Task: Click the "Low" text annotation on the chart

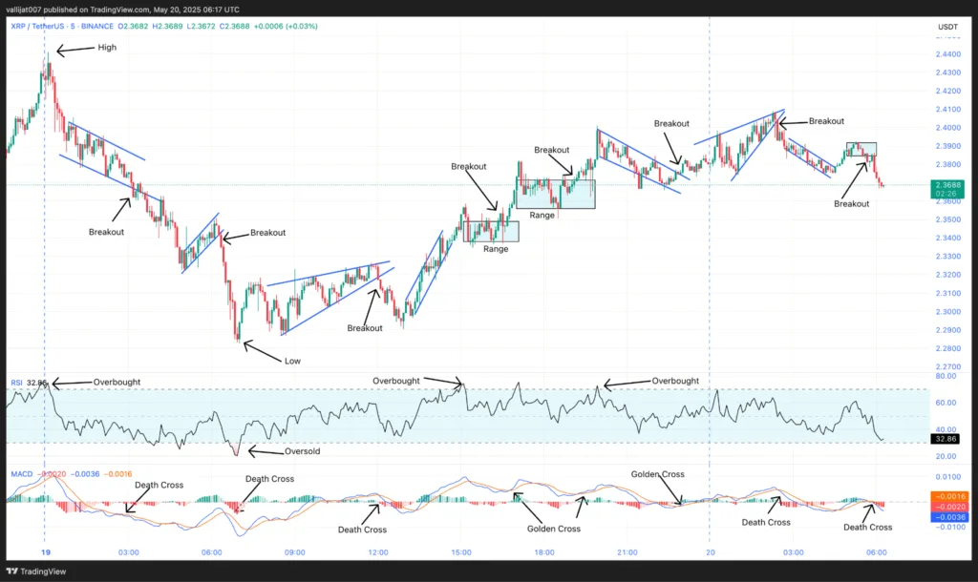Action: [292, 361]
